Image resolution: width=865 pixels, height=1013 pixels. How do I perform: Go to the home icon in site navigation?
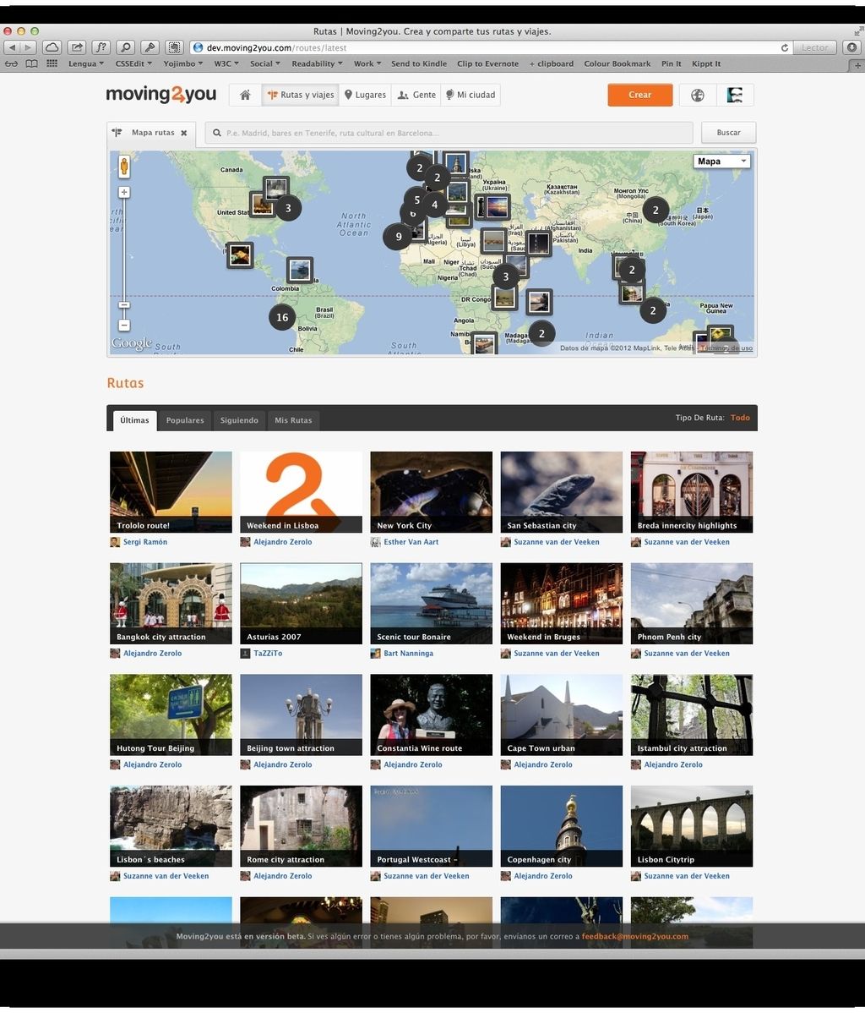(x=245, y=95)
